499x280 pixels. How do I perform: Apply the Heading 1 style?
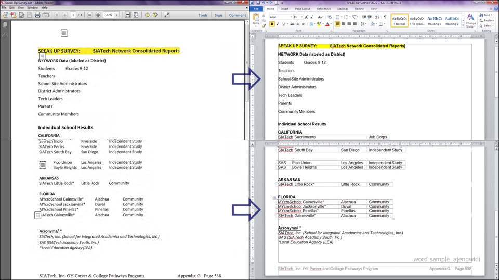pyautogui.click(x=435, y=21)
